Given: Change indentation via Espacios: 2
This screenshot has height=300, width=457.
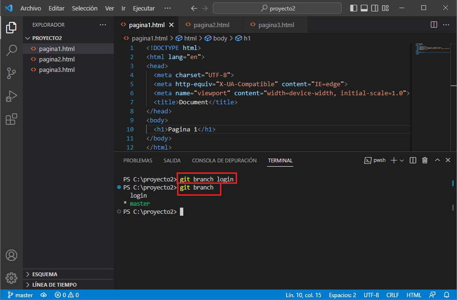Looking at the screenshot, I should tap(342, 295).
